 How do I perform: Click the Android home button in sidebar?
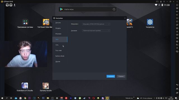pos(177,89)
